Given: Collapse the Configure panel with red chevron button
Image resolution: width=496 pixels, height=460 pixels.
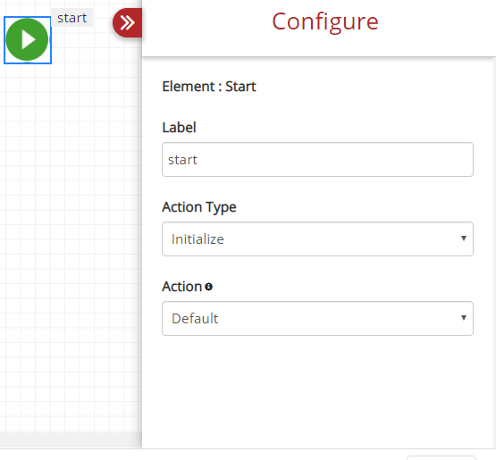Looking at the screenshot, I should pos(127,22).
